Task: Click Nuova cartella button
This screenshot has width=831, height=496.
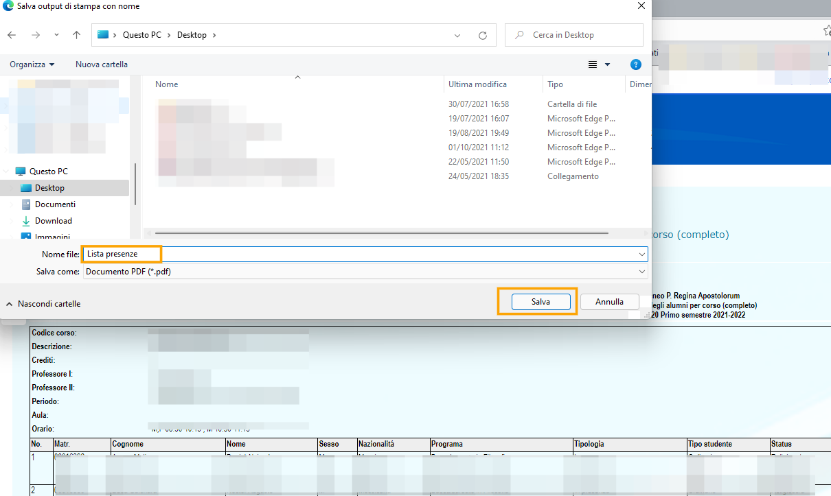Action: click(x=102, y=64)
